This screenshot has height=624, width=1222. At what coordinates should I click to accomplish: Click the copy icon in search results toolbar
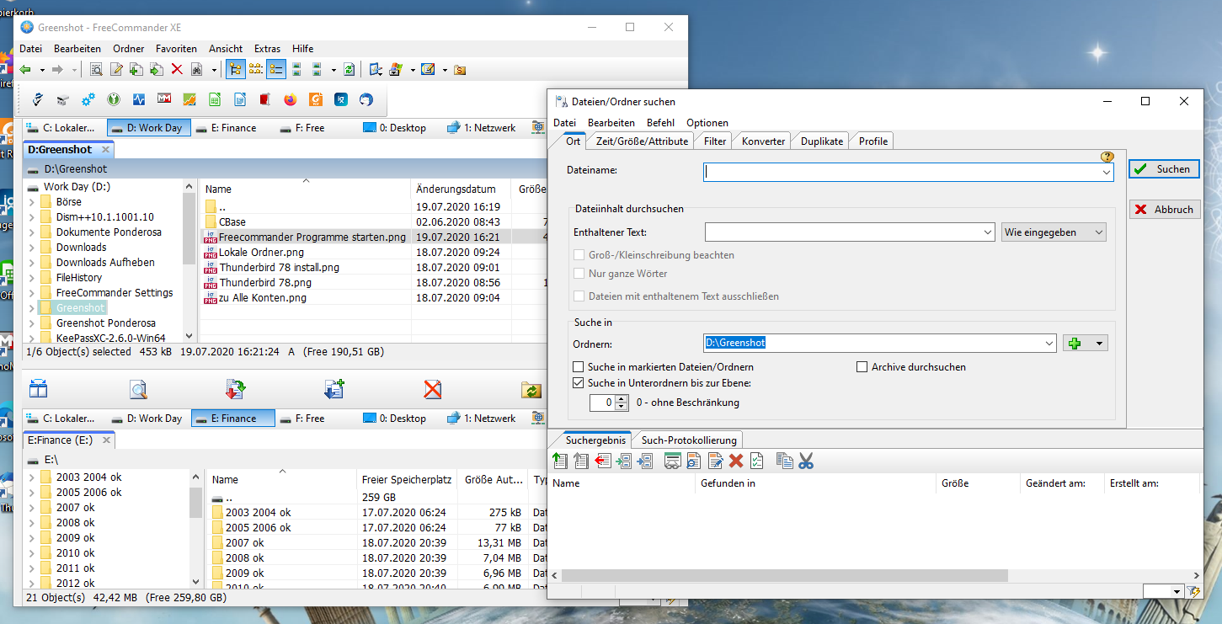(785, 461)
